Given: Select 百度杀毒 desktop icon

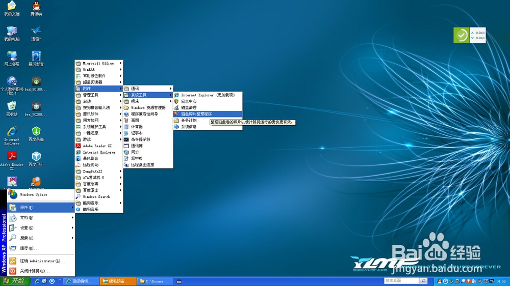Looking at the screenshot, I should tap(36, 134).
